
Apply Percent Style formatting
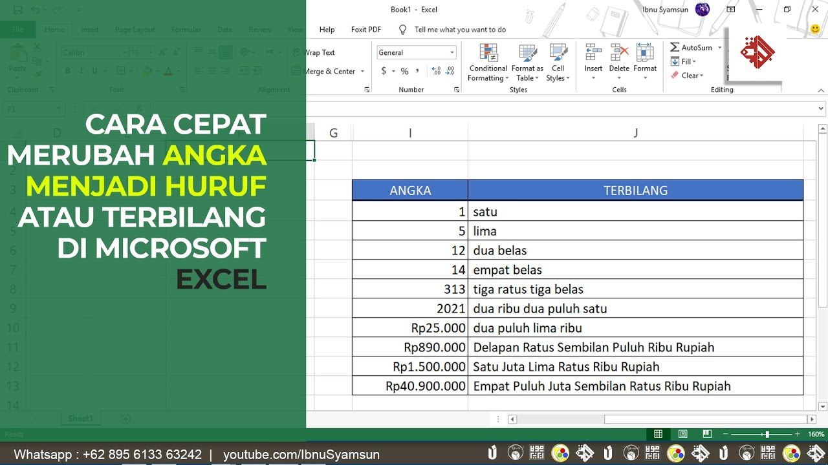(x=404, y=71)
